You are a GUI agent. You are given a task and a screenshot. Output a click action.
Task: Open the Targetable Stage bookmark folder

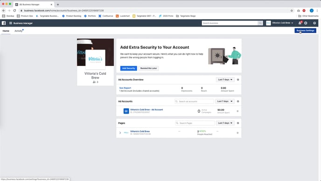(x=186, y=16)
